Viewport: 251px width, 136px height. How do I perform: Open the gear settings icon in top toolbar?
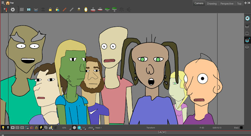(x=13, y=10)
